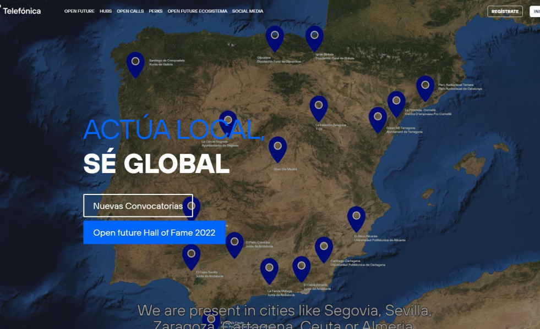Click El Cubo Sevilla map pin
This screenshot has height=329, width=540.
(191, 255)
